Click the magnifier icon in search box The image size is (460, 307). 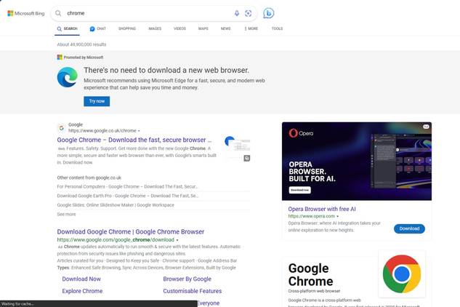coord(58,13)
